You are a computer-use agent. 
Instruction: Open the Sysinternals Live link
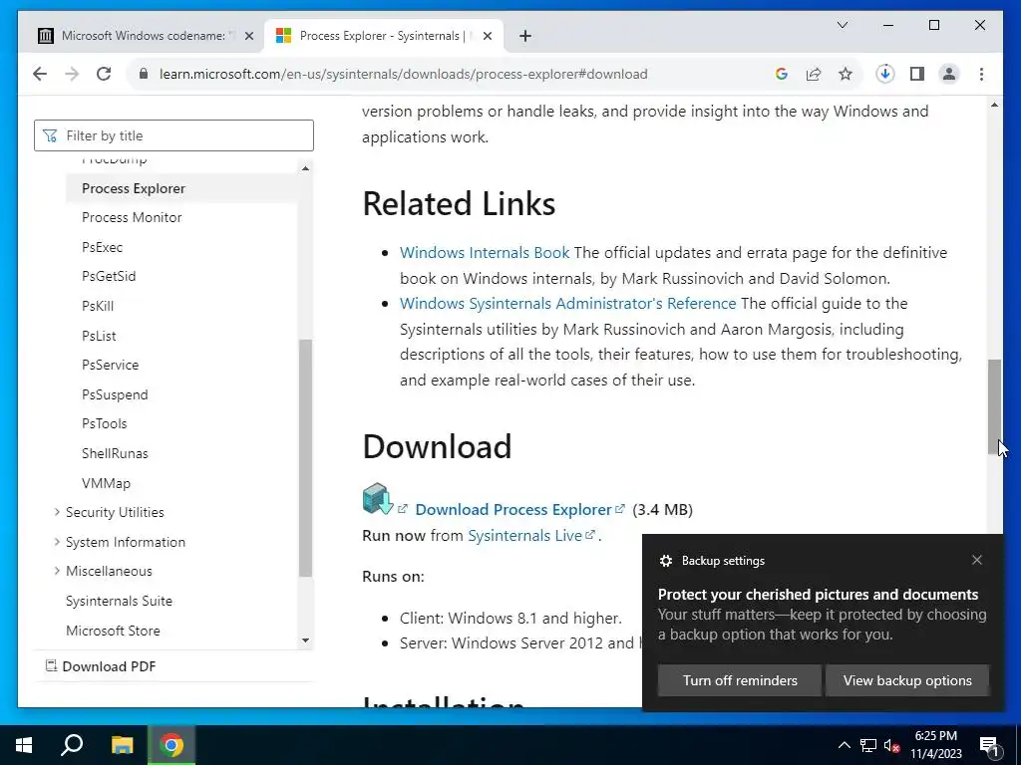[x=530, y=535]
